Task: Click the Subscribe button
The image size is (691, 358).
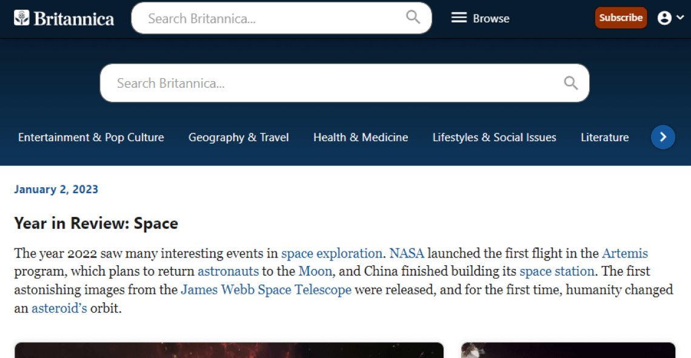Action: (621, 18)
